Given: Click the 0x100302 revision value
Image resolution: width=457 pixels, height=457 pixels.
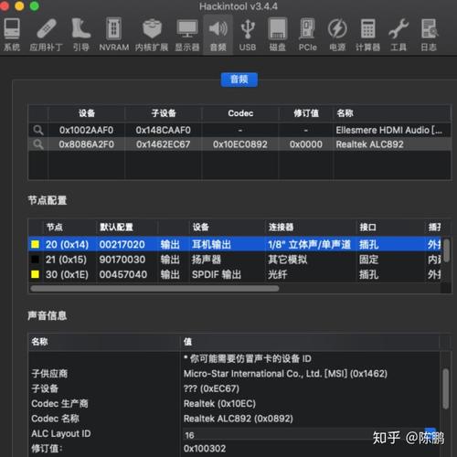Looking at the screenshot, I should point(205,449).
